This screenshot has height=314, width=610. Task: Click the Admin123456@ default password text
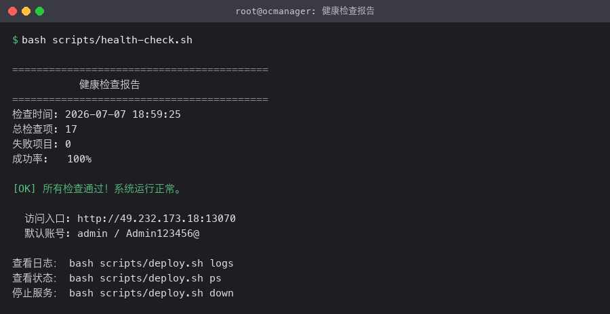click(163, 233)
